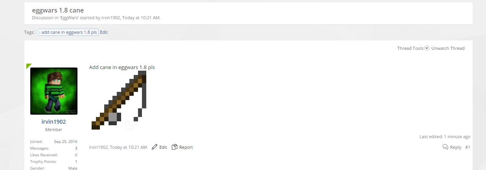View irvin1902's Messages count
The width and height of the screenshot is (486, 170).
pyautogui.click(x=76, y=148)
